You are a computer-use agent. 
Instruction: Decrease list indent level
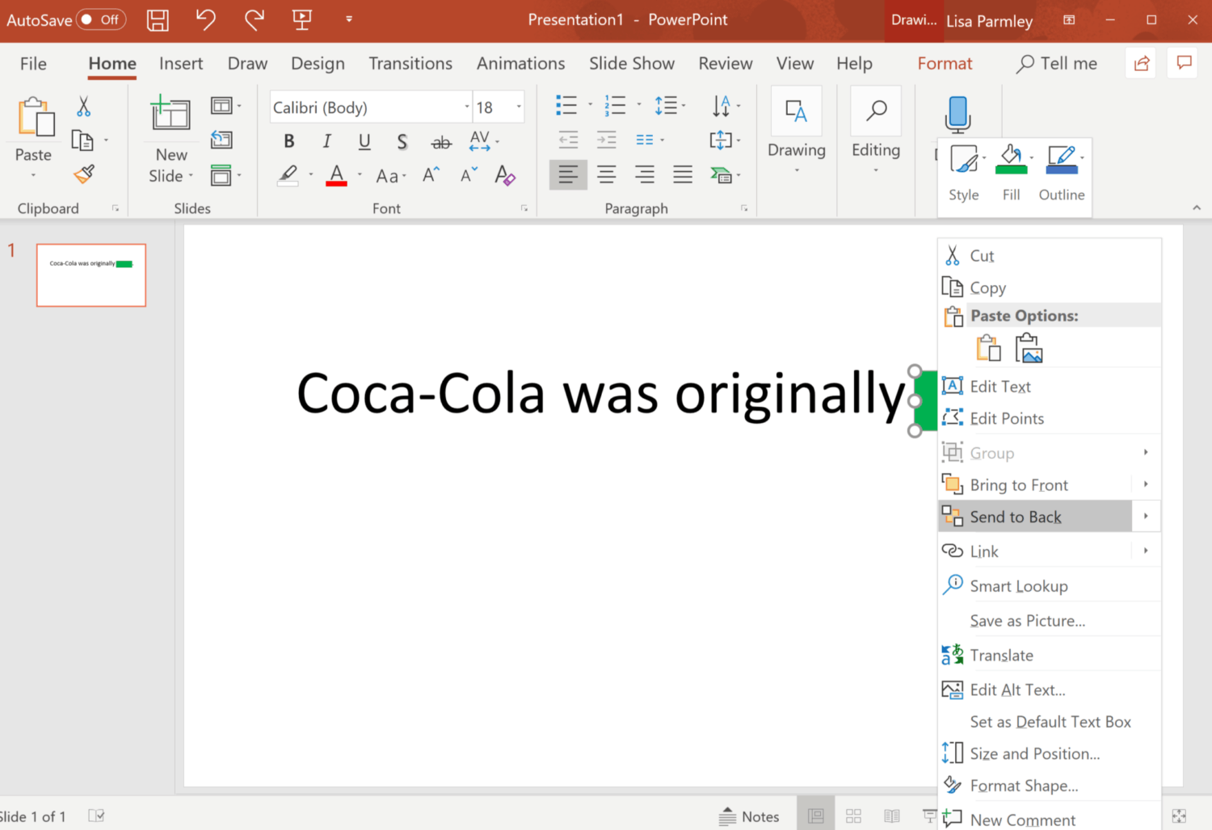click(568, 140)
